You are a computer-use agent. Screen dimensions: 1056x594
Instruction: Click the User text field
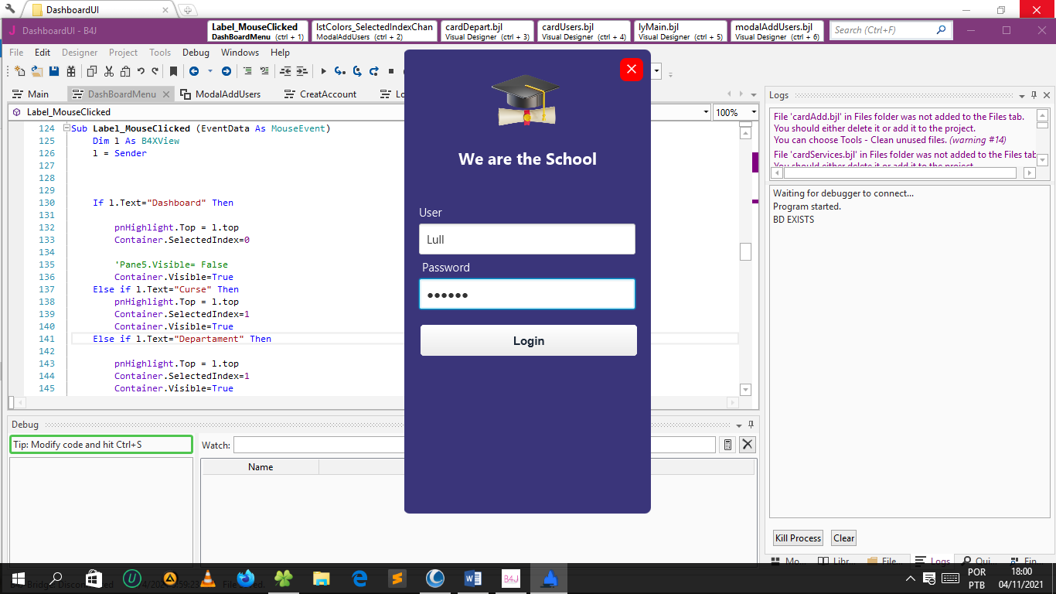click(527, 239)
